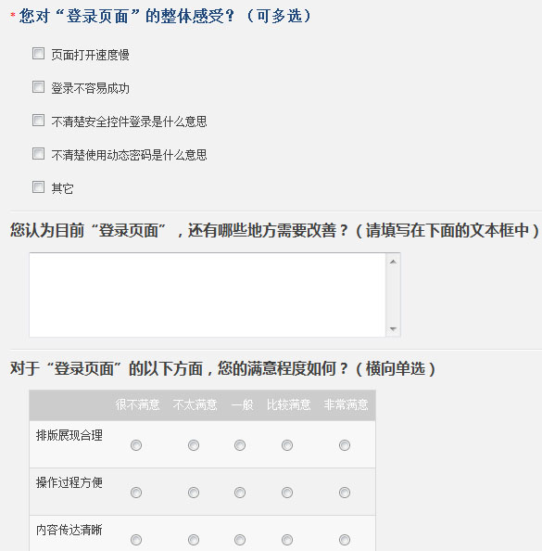Rate 内容传达清晰 as 非常满意
This screenshot has width=542, height=551.
(x=345, y=539)
